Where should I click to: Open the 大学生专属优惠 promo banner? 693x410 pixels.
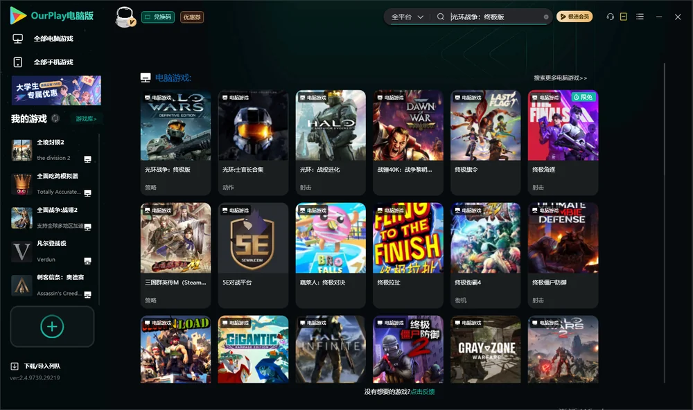click(x=56, y=91)
